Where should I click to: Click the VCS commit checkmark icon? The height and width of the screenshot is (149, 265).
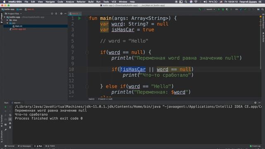coord(245,9)
